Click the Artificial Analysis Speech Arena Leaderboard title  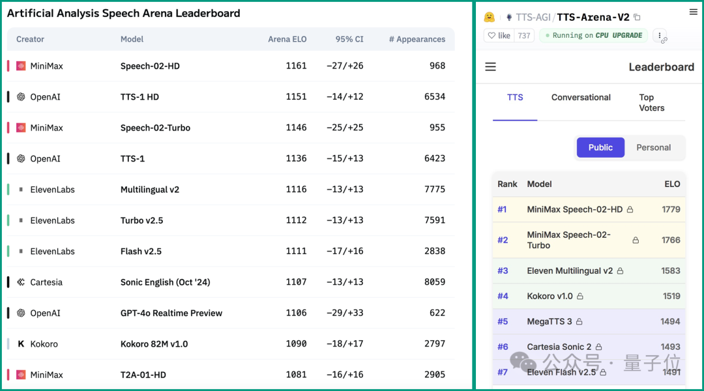click(x=123, y=14)
